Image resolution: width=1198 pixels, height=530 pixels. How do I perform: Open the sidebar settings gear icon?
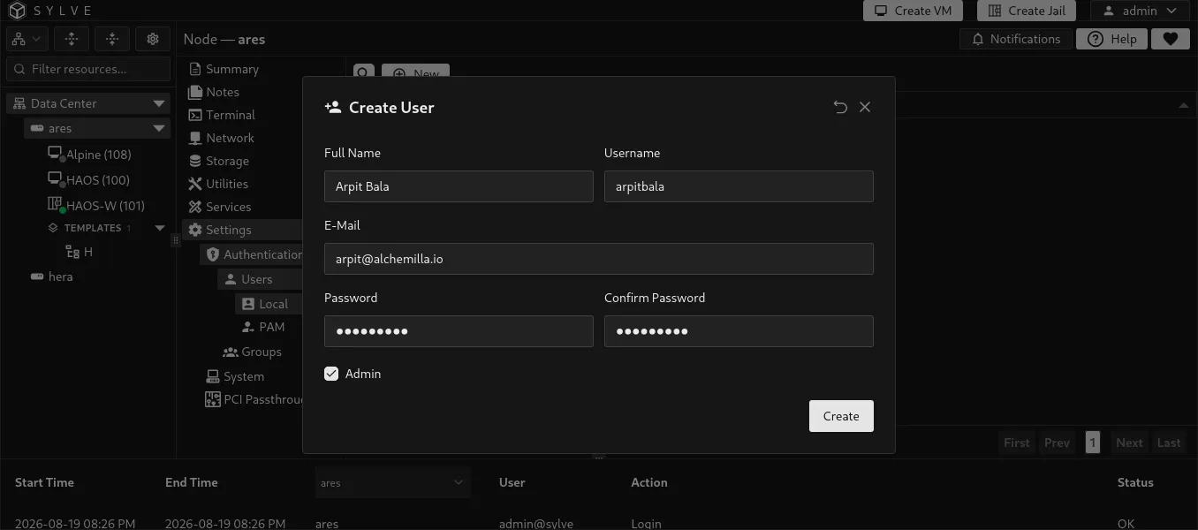[153, 39]
